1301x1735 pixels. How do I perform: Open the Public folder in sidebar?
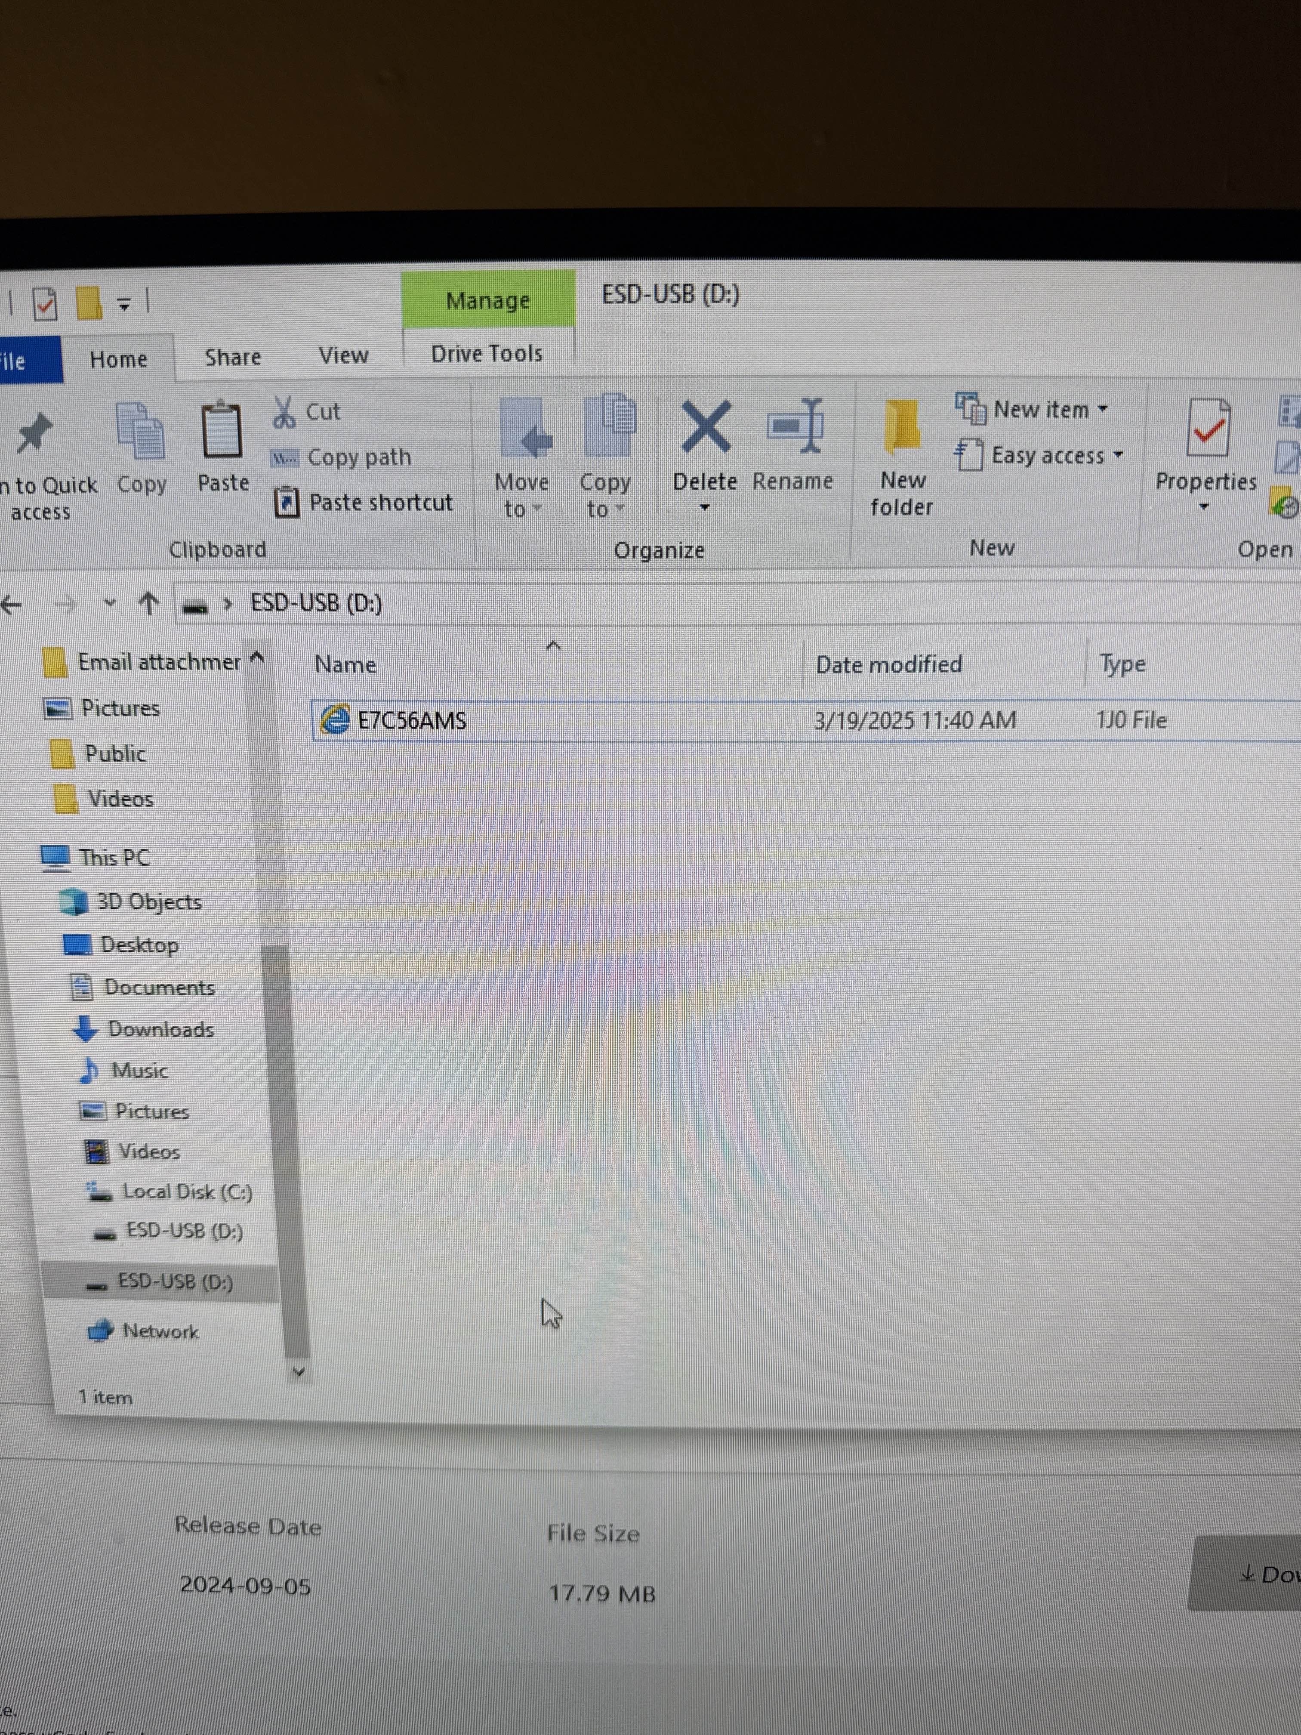pos(98,754)
